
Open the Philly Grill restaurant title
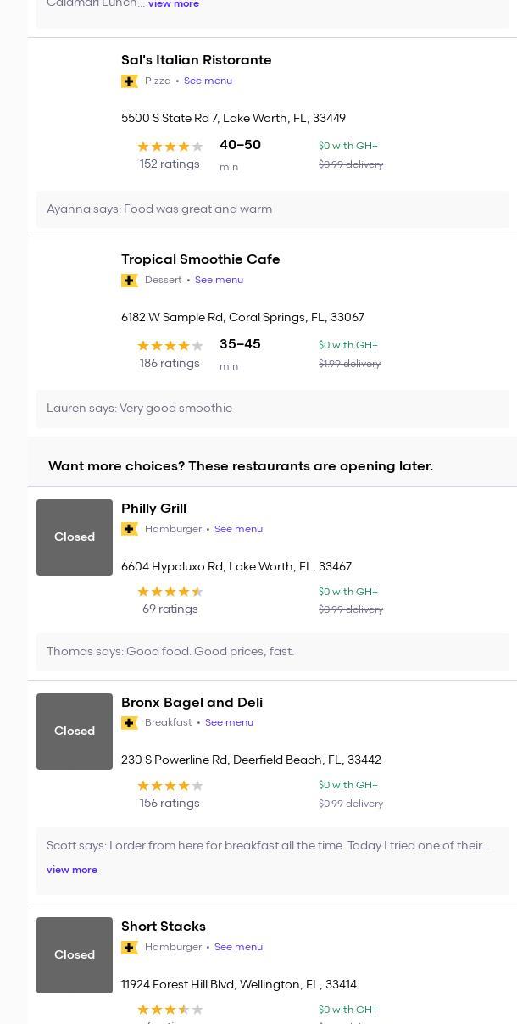point(153,509)
